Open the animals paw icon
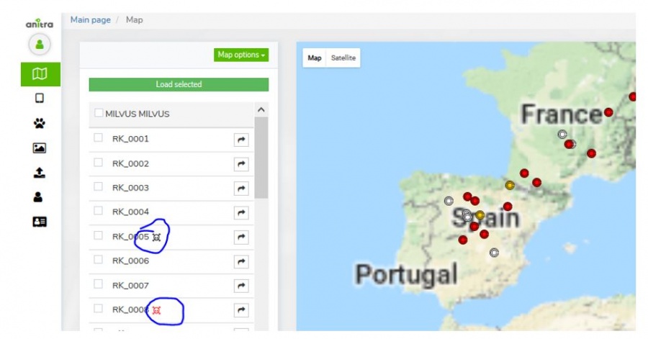Image resolution: width=648 pixels, height=339 pixels. [40, 123]
